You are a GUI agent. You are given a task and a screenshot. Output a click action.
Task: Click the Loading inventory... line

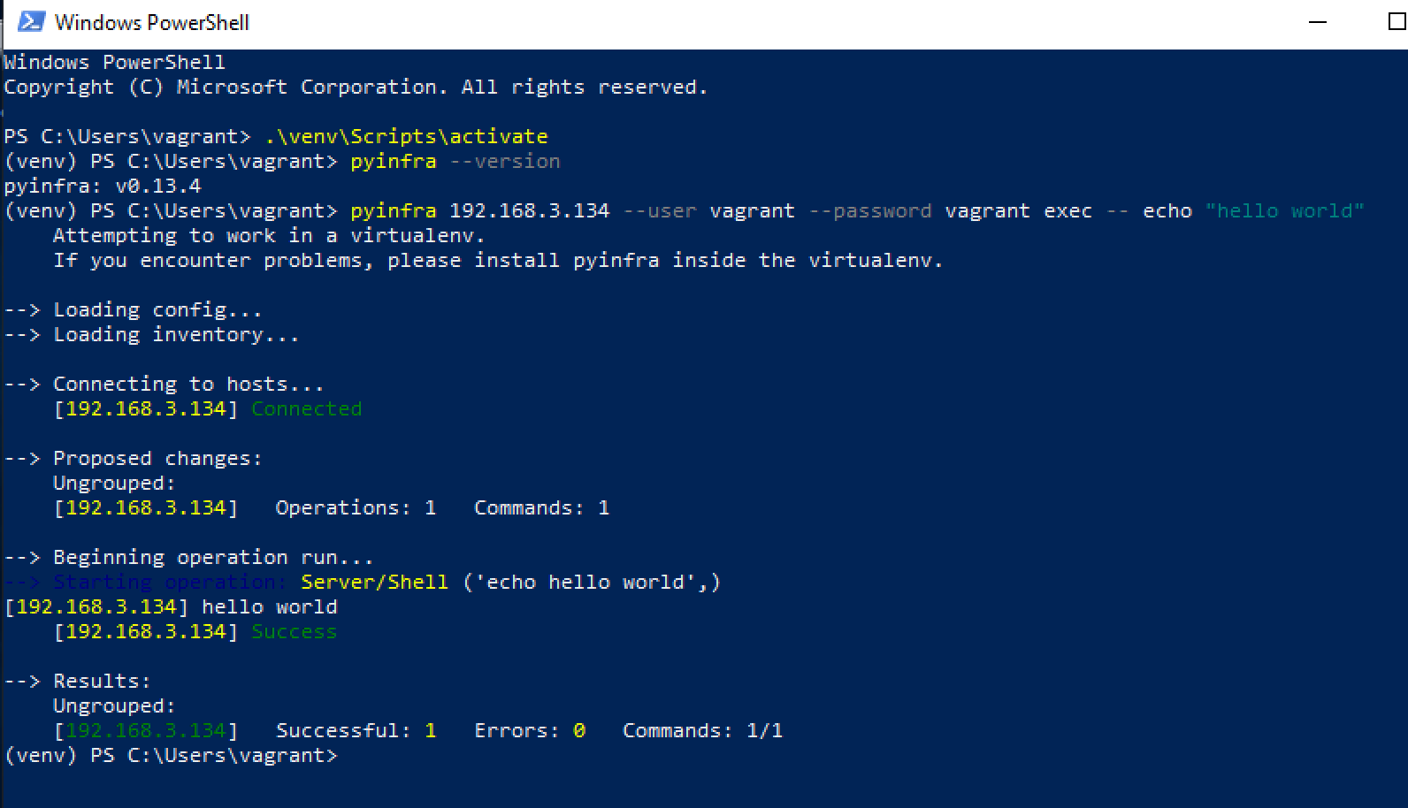click(151, 334)
